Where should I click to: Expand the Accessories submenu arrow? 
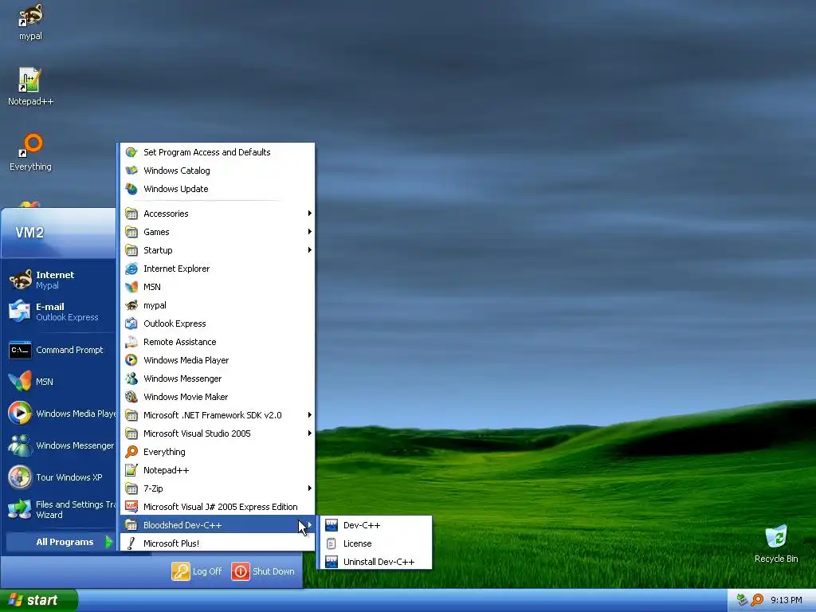[x=310, y=214]
